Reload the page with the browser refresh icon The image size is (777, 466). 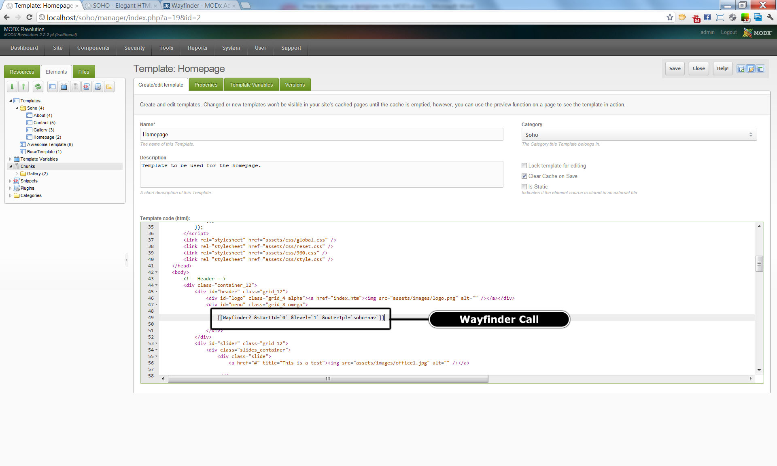(x=29, y=17)
